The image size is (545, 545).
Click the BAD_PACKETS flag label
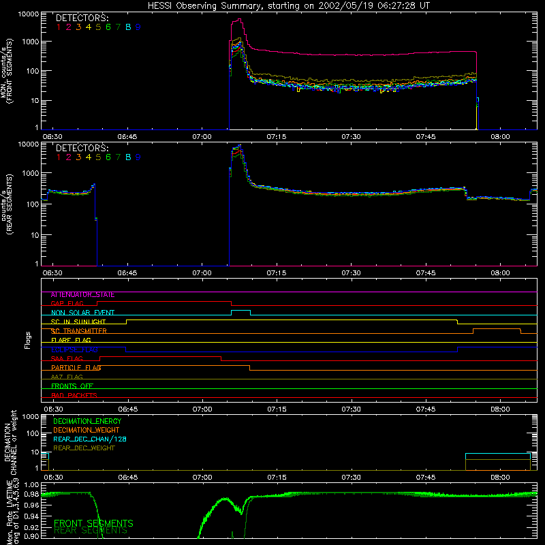coord(74,395)
